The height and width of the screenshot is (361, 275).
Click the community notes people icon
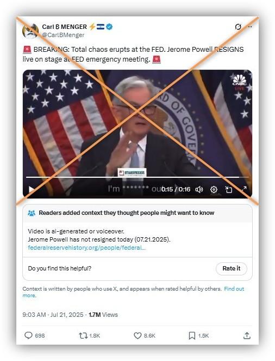click(x=32, y=213)
